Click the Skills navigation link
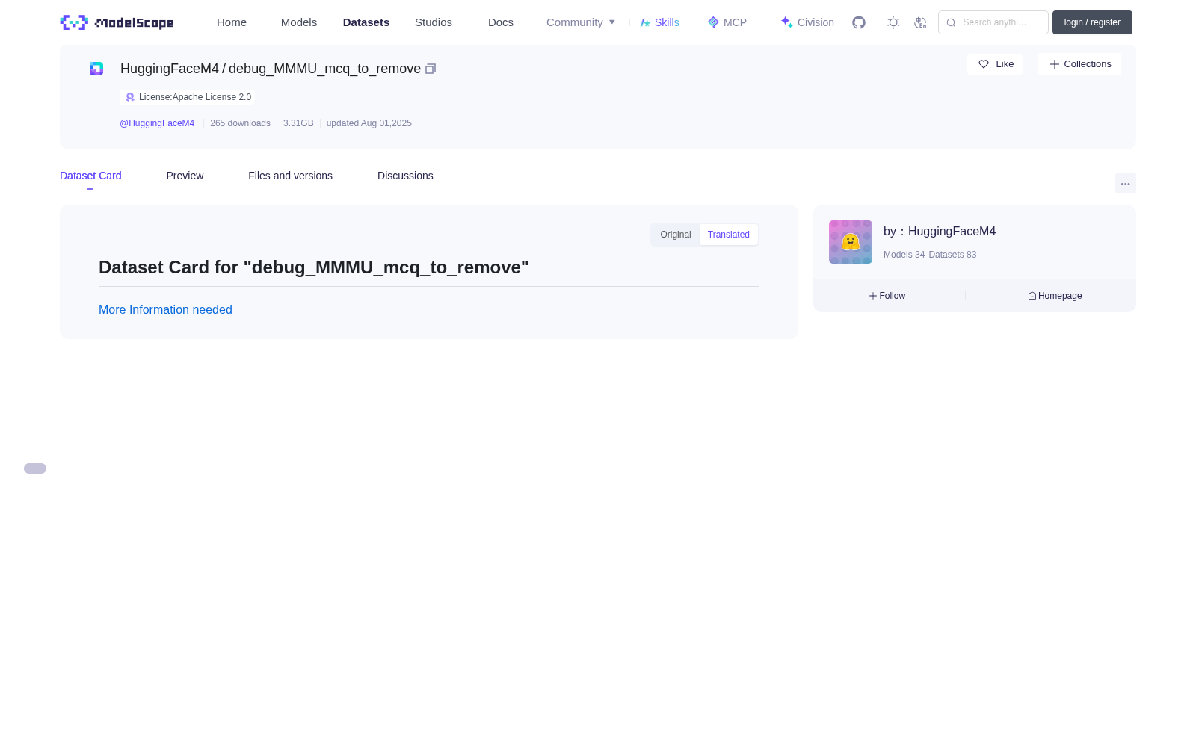 point(660,22)
